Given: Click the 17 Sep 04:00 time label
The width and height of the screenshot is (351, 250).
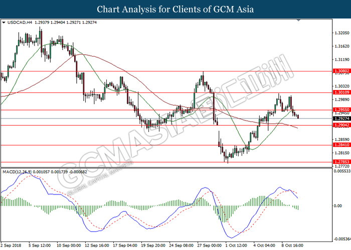Looking at the screenshot, I should 125,245.
